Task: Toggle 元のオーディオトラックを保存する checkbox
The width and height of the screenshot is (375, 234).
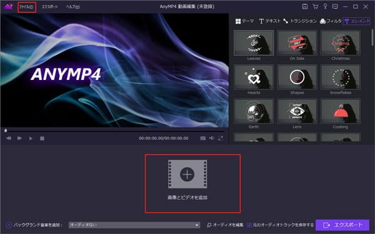Action: click(x=249, y=225)
